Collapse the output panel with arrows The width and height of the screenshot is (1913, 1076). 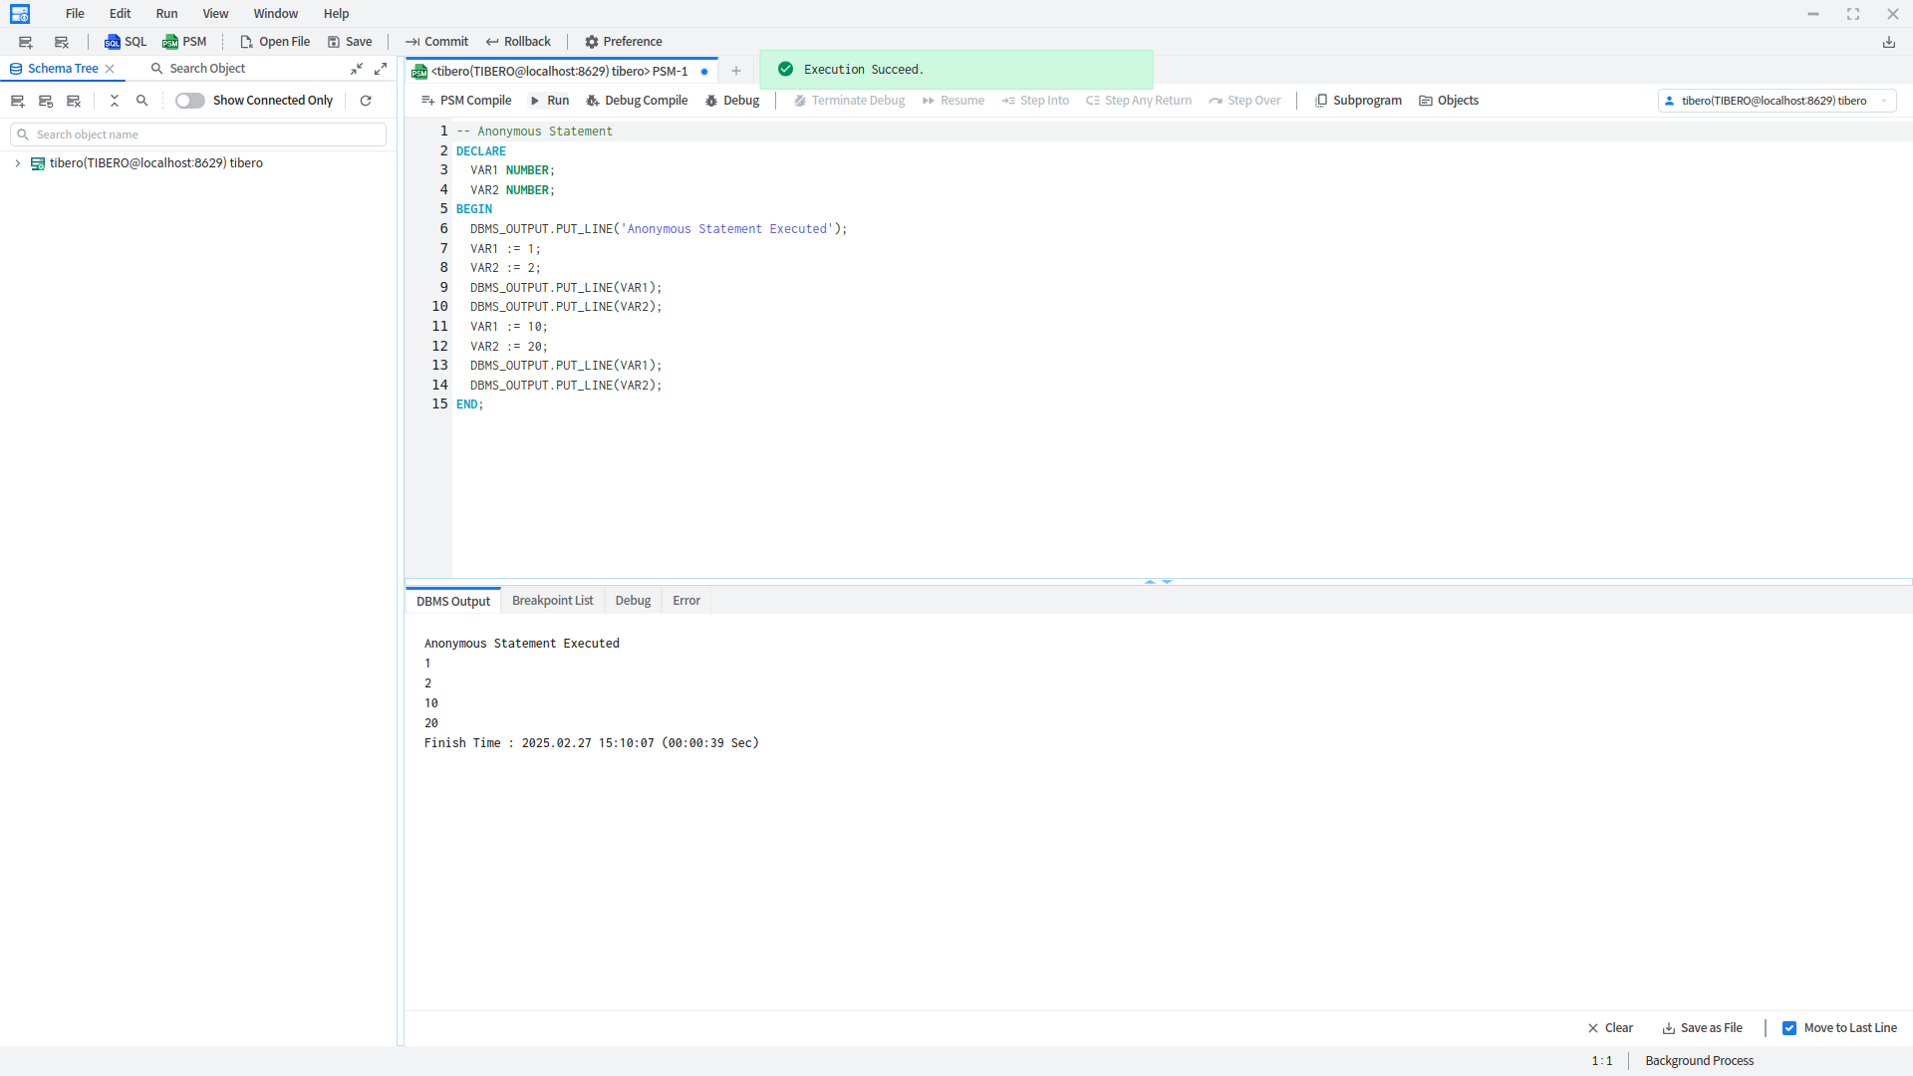pyautogui.click(x=1167, y=582)
